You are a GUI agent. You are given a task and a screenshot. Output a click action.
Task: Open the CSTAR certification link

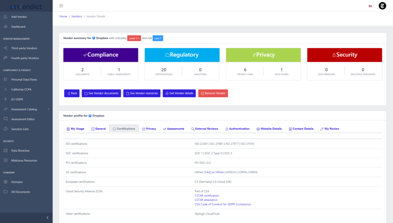pyautogui.click(x=207, y=195)
